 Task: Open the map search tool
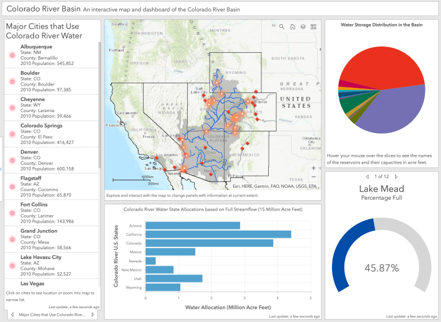click(x=282, y=26)
